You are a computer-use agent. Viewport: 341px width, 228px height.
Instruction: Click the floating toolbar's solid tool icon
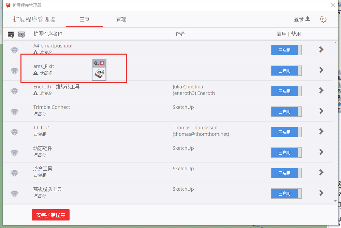pos(99,74)
